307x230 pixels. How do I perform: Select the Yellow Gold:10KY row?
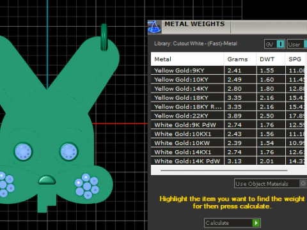tap(228, 80)
